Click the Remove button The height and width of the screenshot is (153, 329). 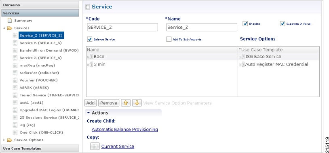[x=109, y=103]
